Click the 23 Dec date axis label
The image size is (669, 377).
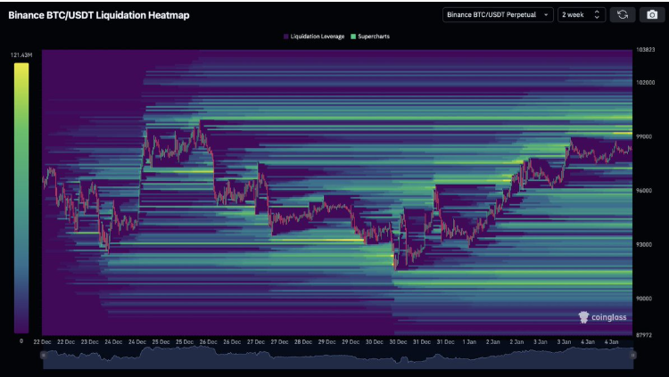point(89,342)
